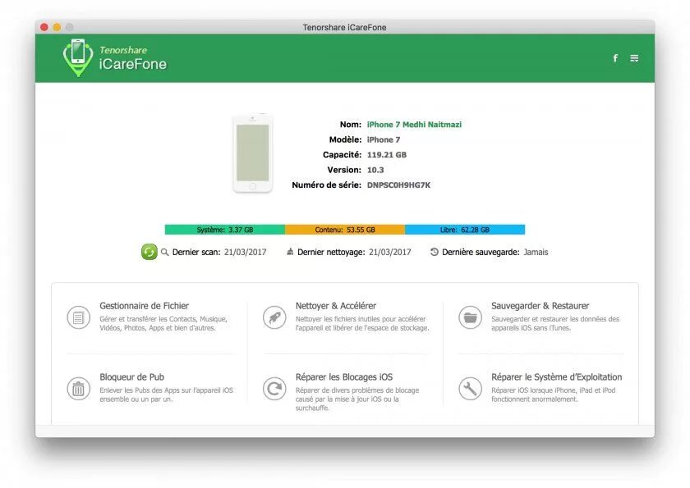690x488 pixels.
Task: Click the magnifier icon next to Dernier scan
Action: (164, 252)
